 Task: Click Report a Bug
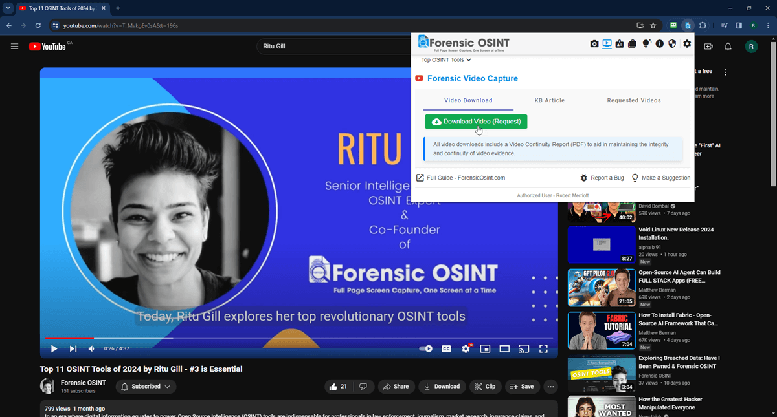pos(602,178)
